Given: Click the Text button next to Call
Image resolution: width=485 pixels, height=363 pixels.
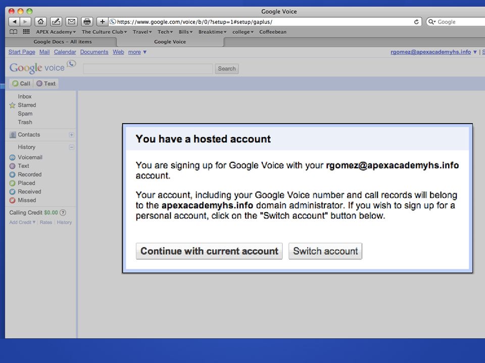Looking at the screenshot, I should pos(46,84).
